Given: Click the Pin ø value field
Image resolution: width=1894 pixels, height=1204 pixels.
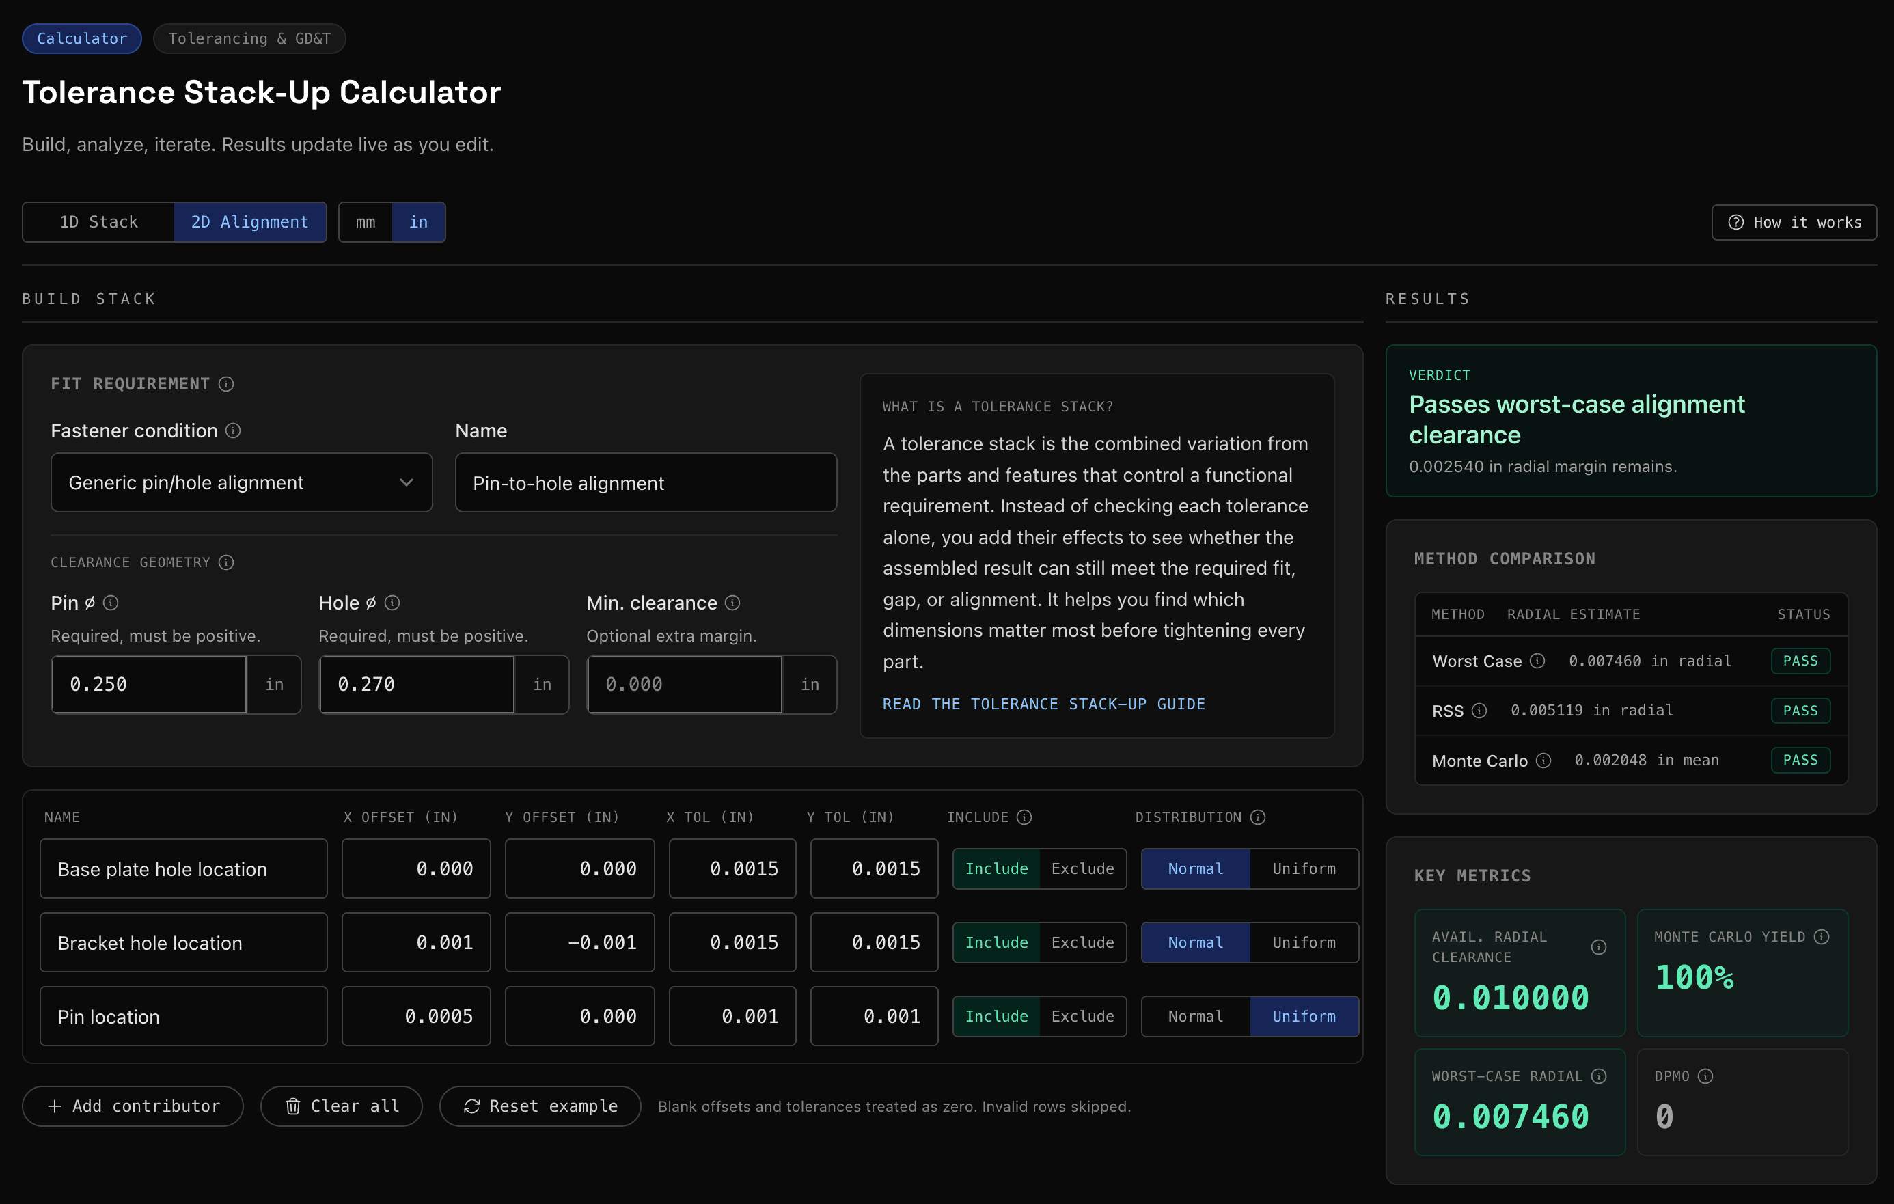Looking at the screenshot, I should point(150,684).
